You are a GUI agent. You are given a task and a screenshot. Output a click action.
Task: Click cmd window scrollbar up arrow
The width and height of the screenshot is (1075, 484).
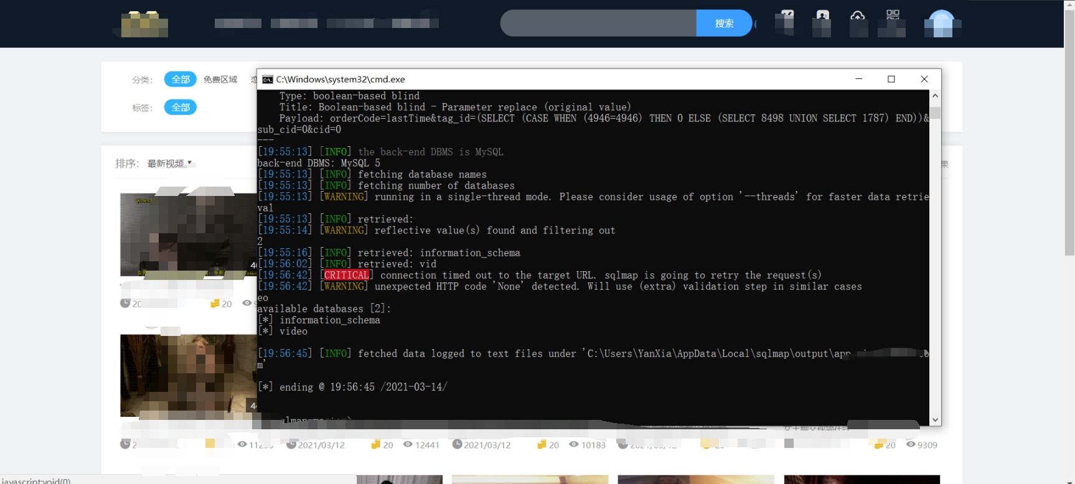pyautogui.click(x=935, y=96)
